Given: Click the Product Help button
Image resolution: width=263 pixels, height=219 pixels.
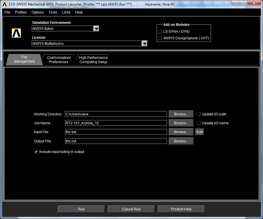Looking at the screenshot, I should click(181, 209).
